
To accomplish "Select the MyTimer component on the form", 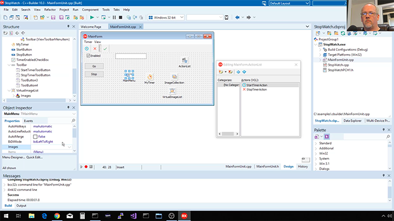I will [x=150, y=77].
